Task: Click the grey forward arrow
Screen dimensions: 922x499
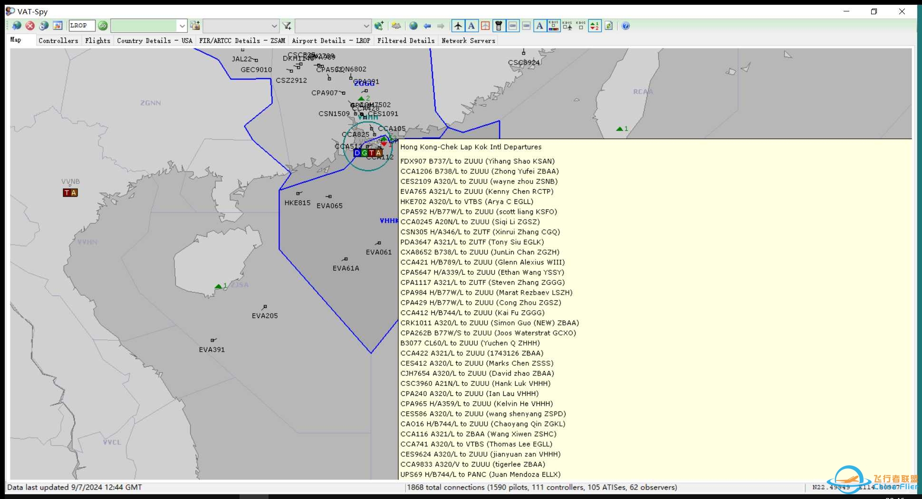Action: point(441,26)
